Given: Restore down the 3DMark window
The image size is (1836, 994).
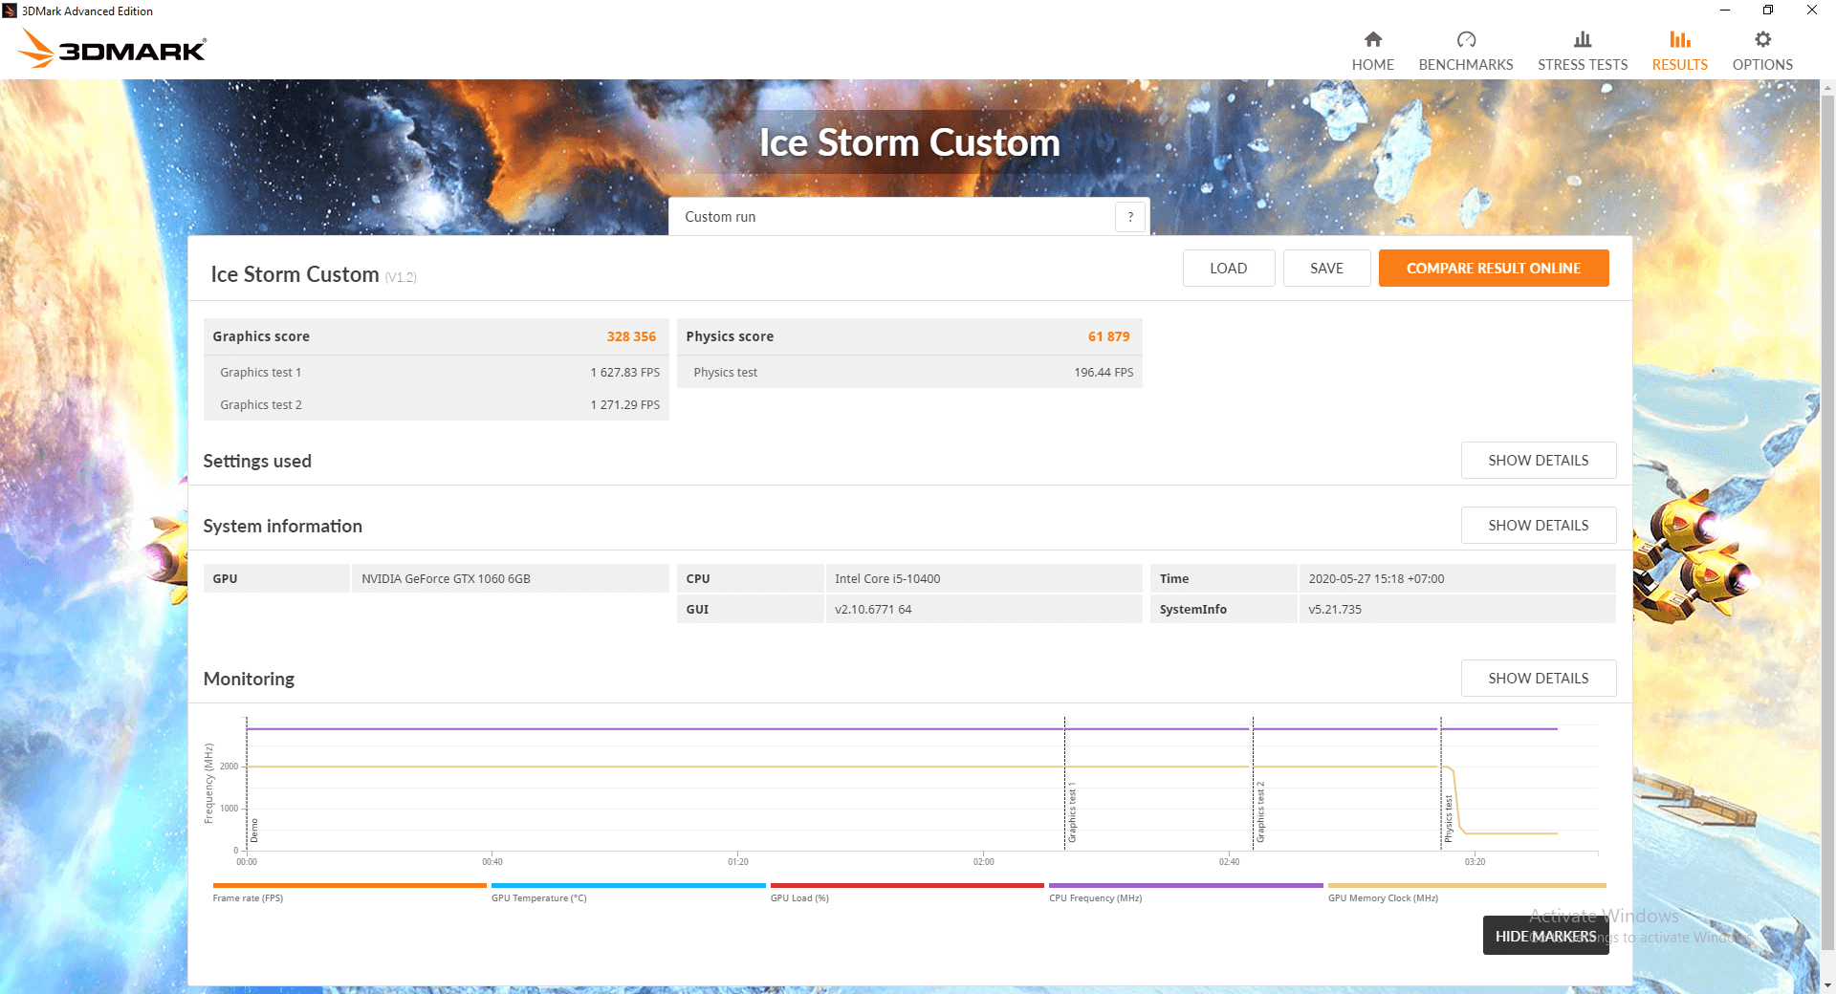Looking at the screenshot, I should (1768, 11).
